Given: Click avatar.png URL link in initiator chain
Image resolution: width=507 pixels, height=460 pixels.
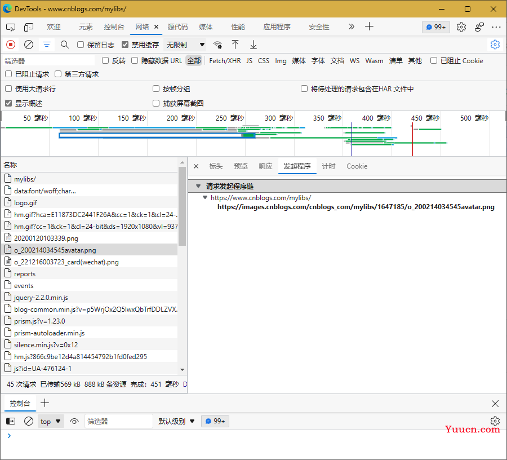Looking at the screenshot, I should (355, 207).
